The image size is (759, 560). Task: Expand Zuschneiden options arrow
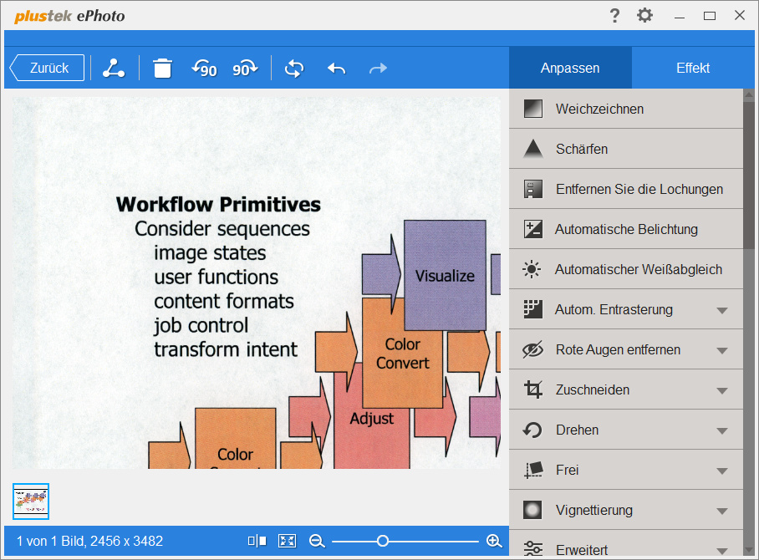click(x=722, y=390)
